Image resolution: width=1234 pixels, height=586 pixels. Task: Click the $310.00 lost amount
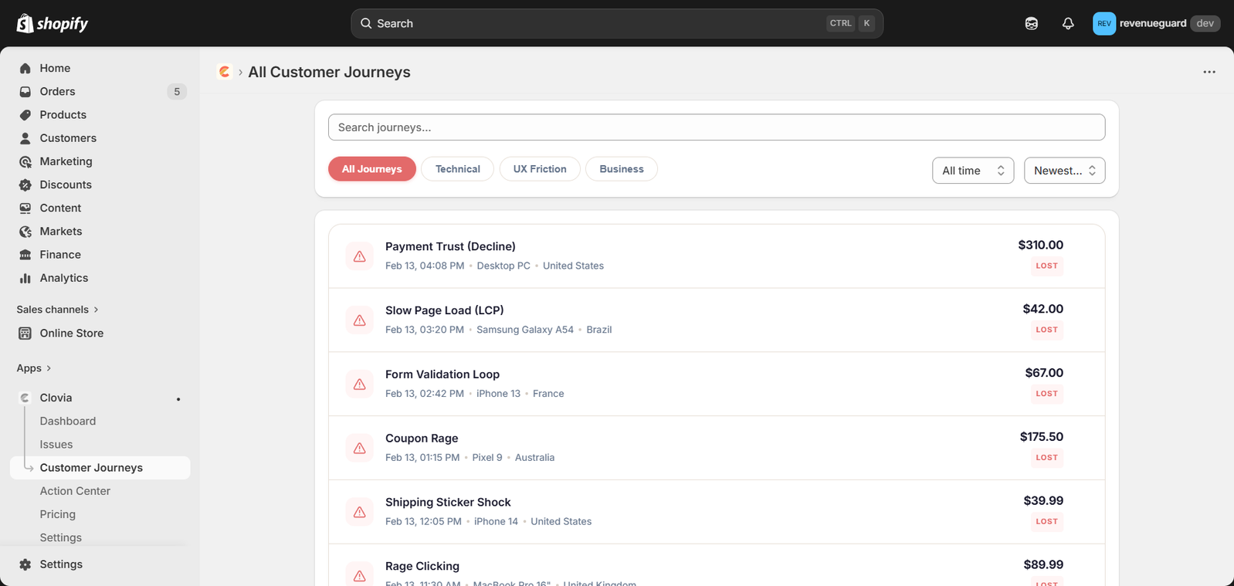[1041, 245]
